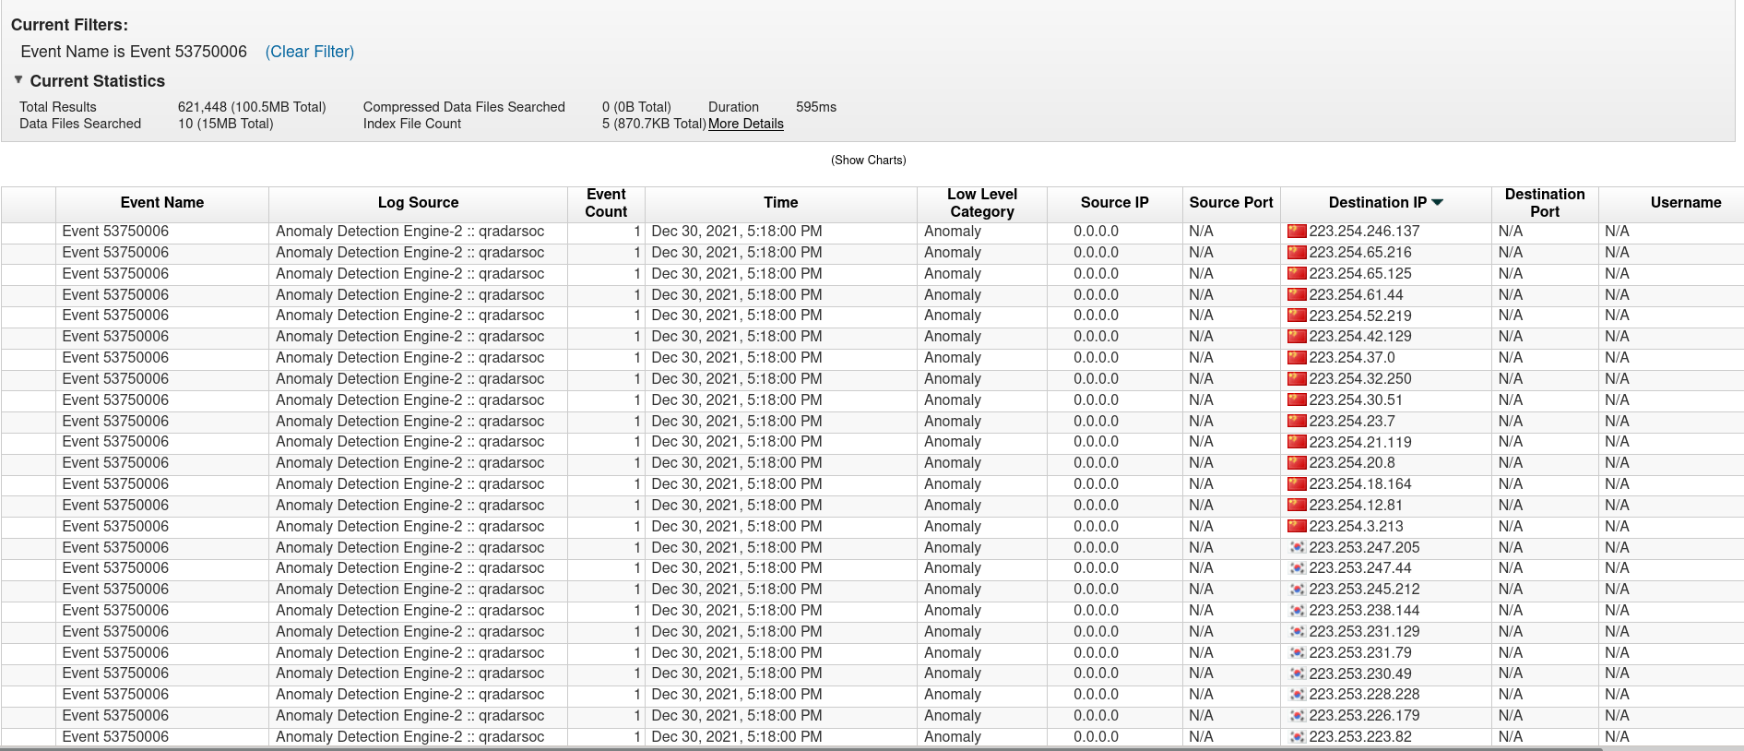Click the Total Results value 621,448 (100.5MB Total)

click(252, 107)
